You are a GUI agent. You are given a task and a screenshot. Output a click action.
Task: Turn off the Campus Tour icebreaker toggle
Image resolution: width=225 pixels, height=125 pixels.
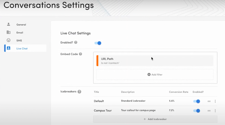coord(197,111)
